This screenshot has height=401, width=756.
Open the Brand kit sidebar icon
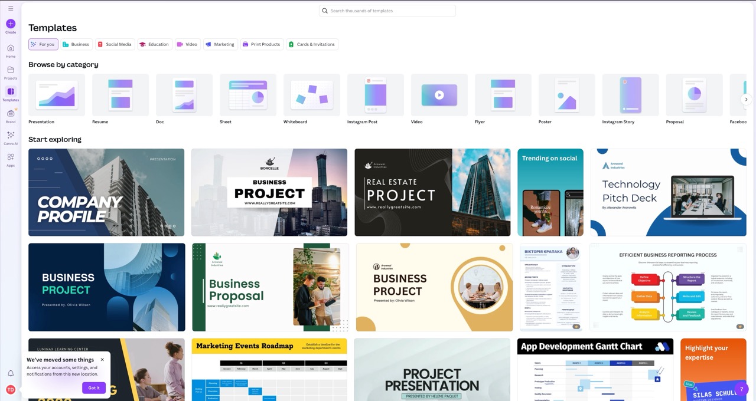(11, 114)
